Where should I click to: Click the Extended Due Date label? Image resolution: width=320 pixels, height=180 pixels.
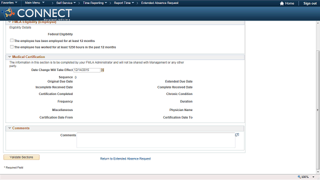[179, 81]
